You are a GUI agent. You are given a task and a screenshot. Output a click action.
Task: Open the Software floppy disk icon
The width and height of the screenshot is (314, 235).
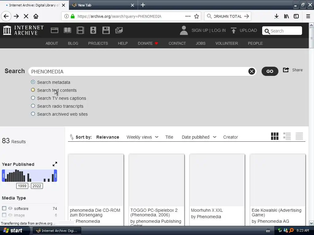[x=106, y=30]
